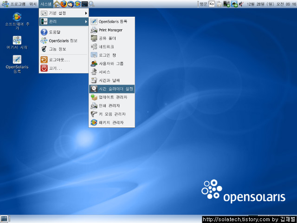Open the clock showing 오전 09:16
This screenshot has height=223, width=297.
click(x=271, y=4)
